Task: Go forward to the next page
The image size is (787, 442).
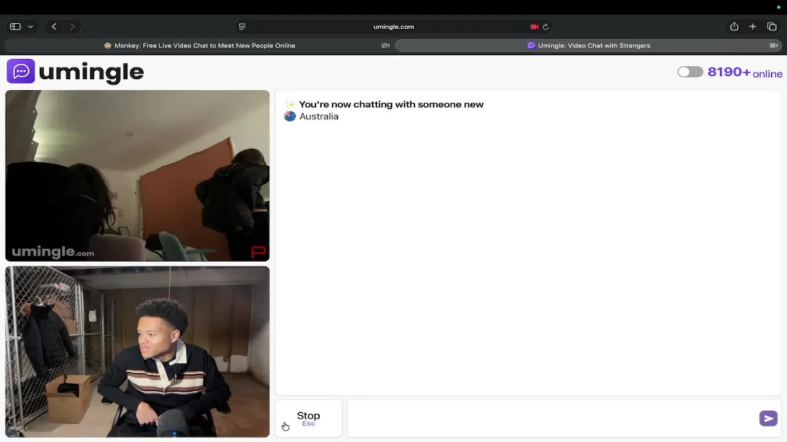Action: pos(72,26)
